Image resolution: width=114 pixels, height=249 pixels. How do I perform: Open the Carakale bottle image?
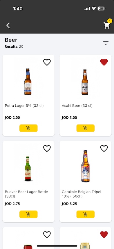click(86, 166)
